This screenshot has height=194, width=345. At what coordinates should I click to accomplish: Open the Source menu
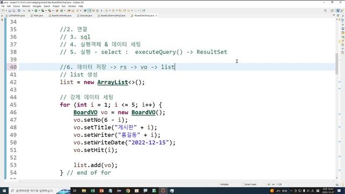(x=16, y=6)
